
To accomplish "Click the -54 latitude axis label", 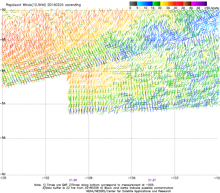I will coord(3,71).
